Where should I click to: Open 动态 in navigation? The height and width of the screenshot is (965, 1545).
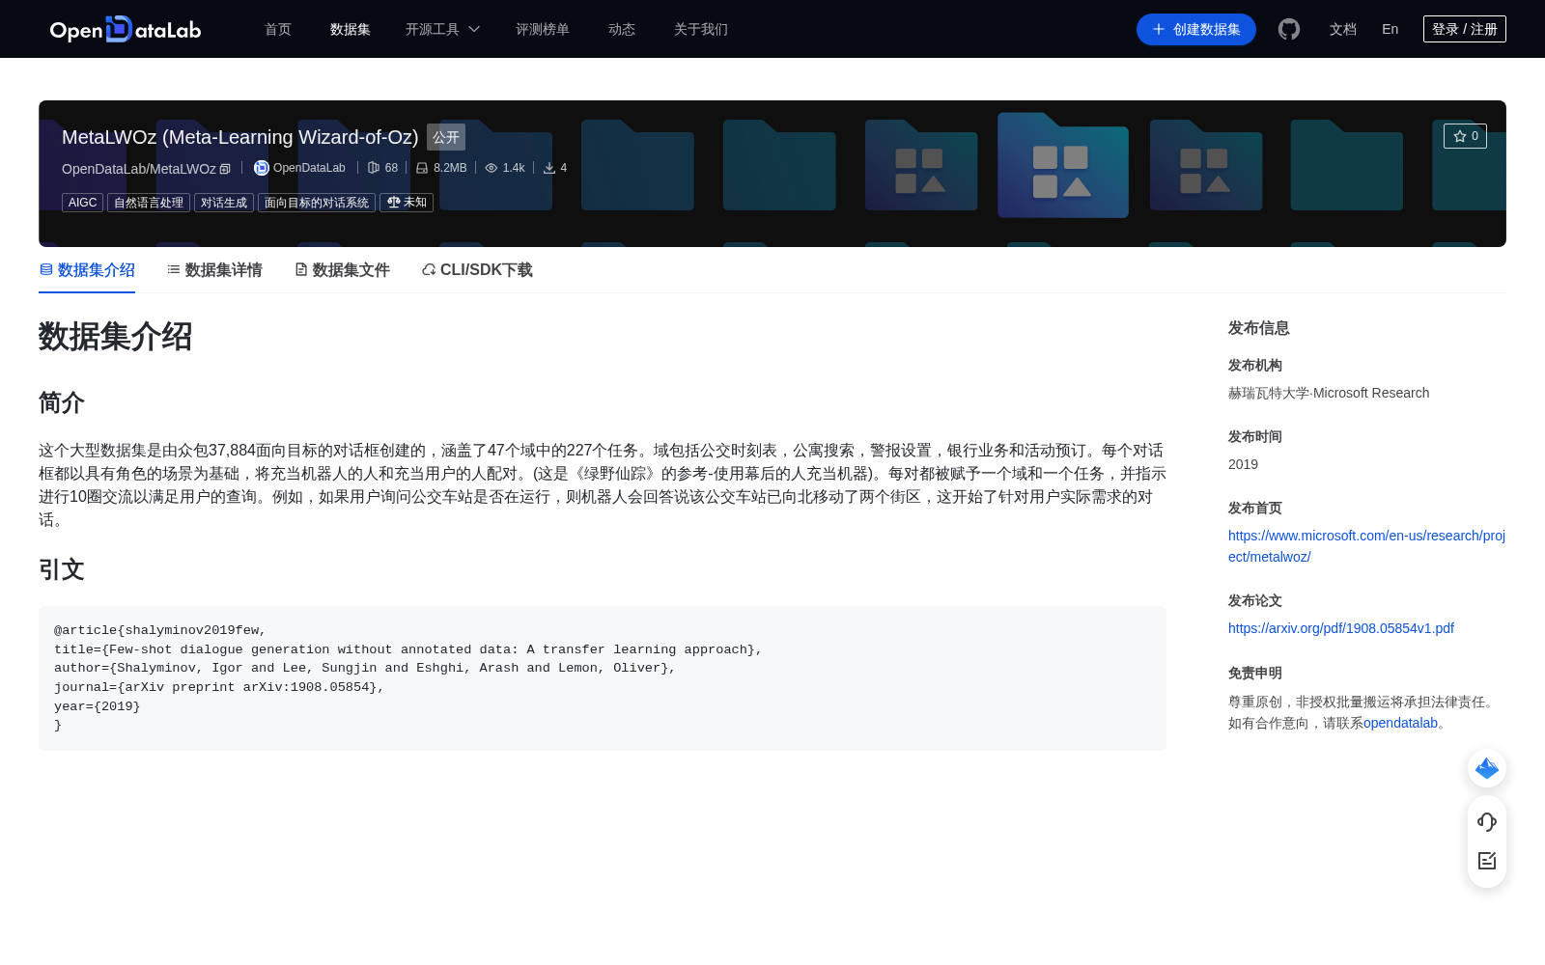point(622,29)
